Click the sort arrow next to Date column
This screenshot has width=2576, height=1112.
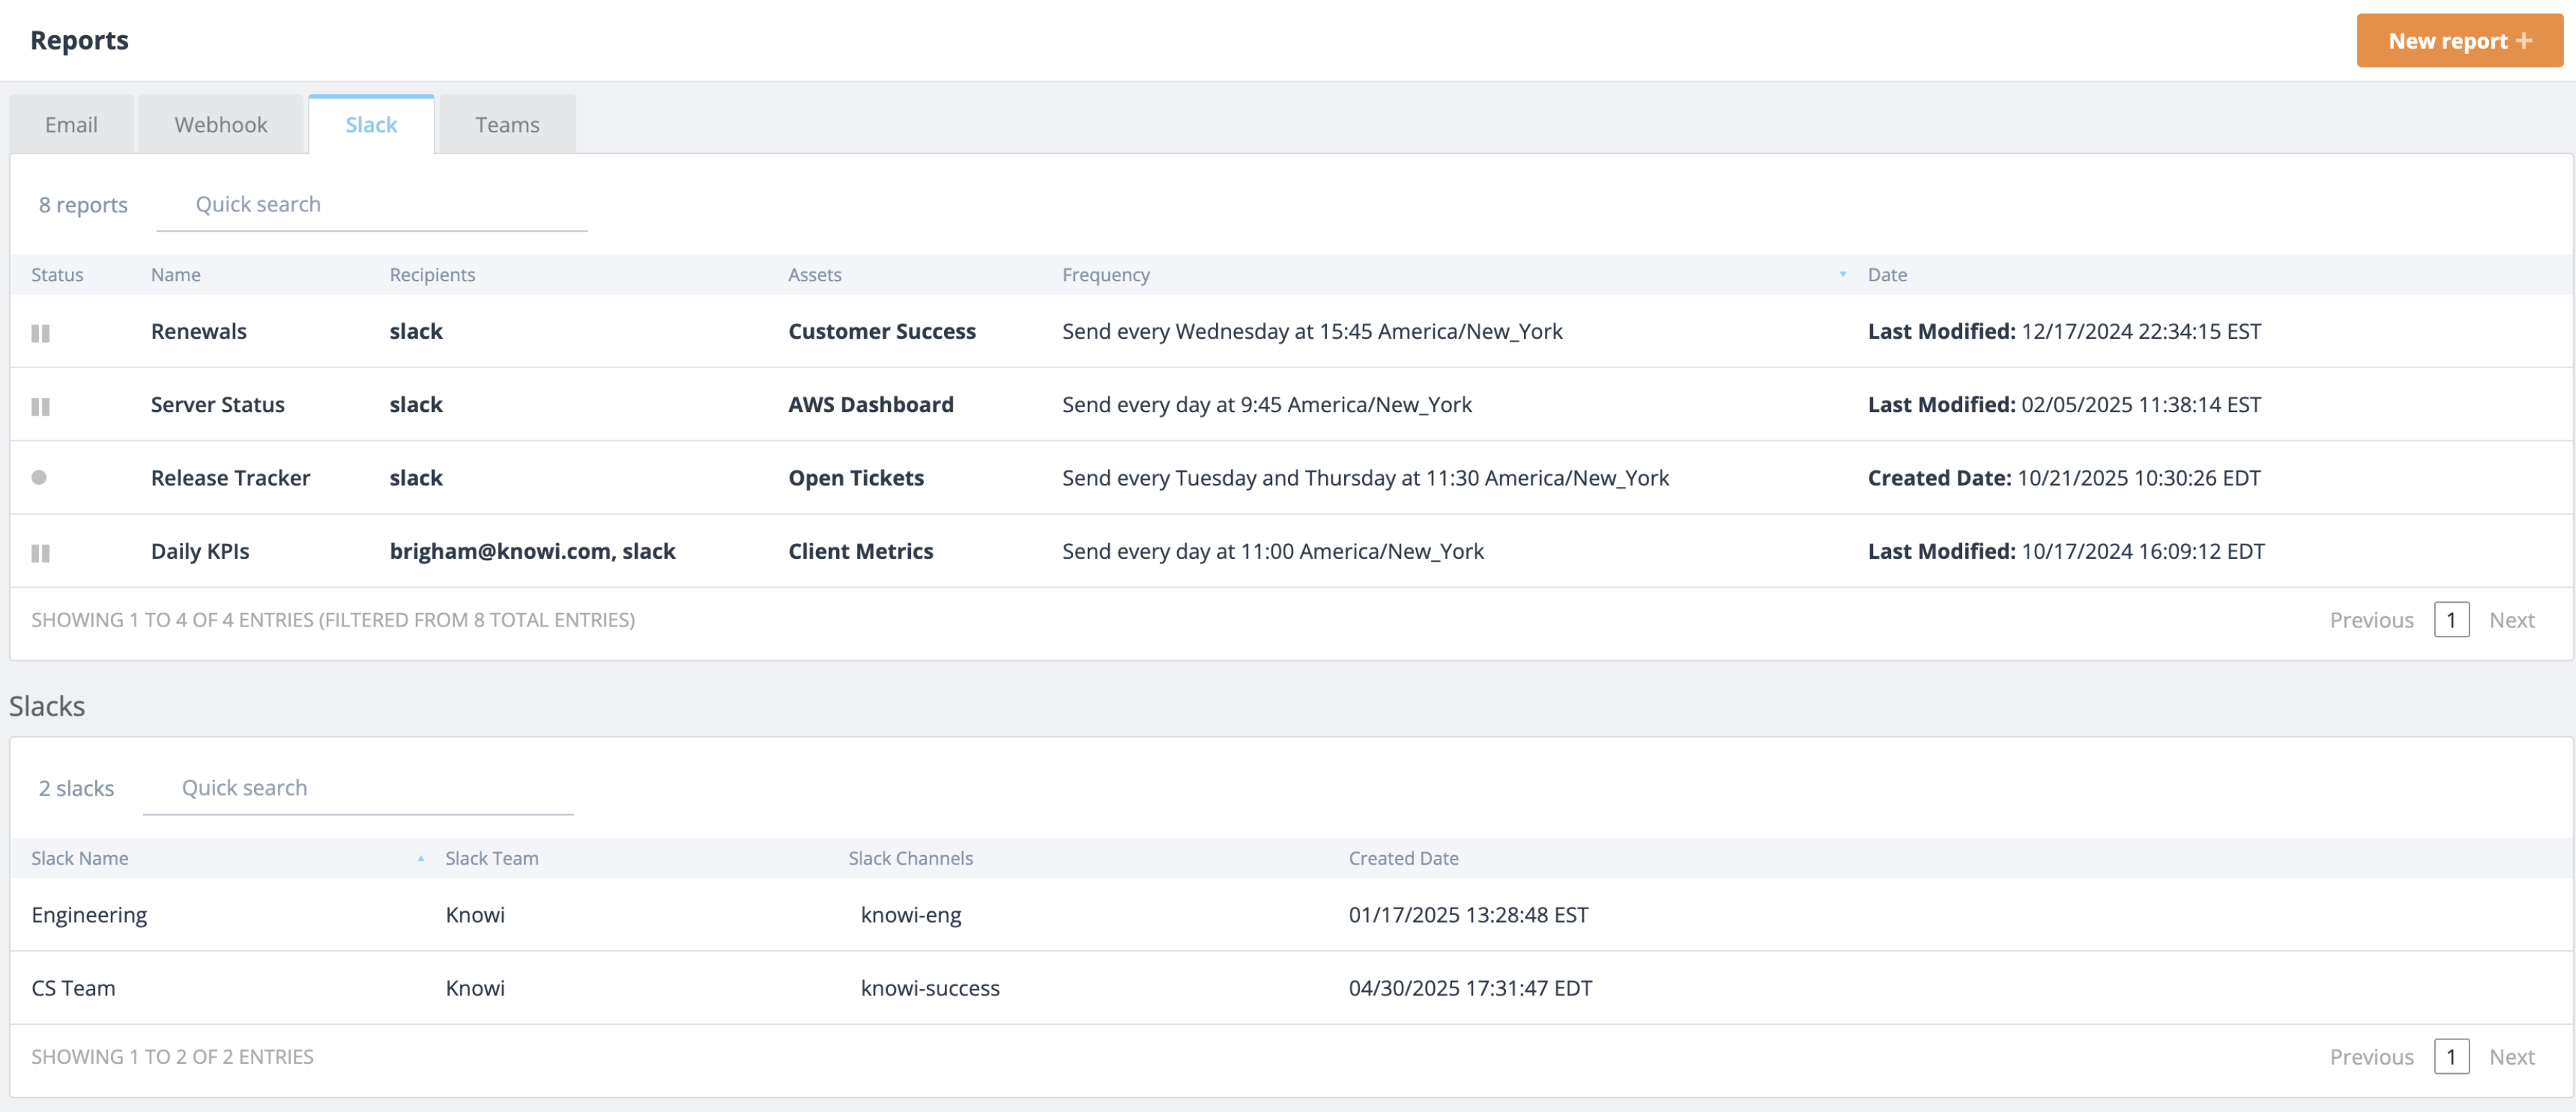[x=1842, y=274]
